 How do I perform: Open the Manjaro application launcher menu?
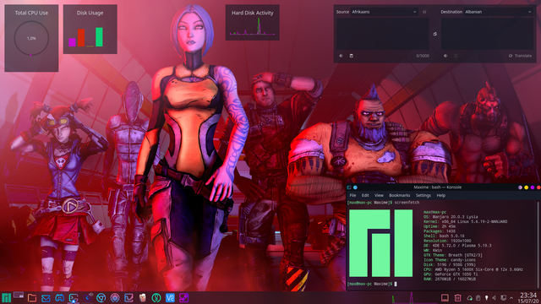(x=6, y=297)
